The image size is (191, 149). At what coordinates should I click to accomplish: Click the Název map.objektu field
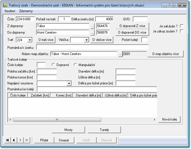coord(84,54)
